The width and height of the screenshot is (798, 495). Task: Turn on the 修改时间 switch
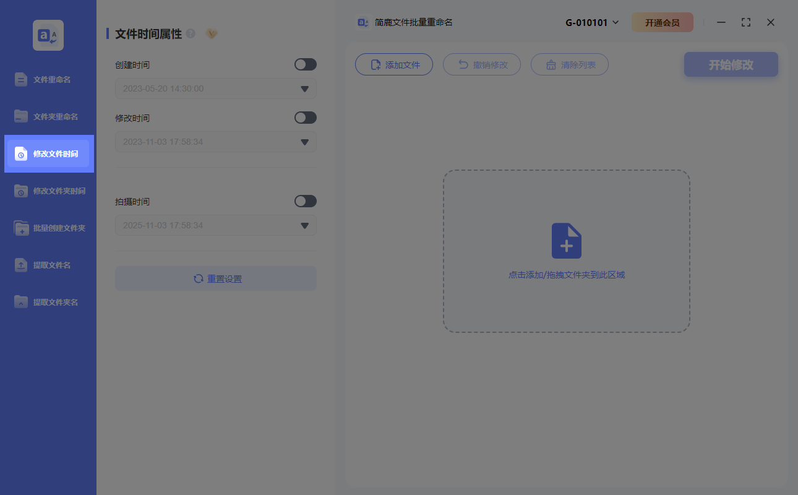[x=305, y=118]
